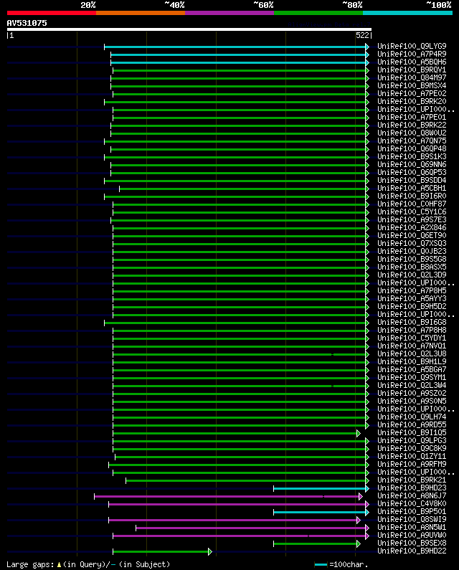Select the UniRef100_Q7XSQ3 label

[412, 243]
